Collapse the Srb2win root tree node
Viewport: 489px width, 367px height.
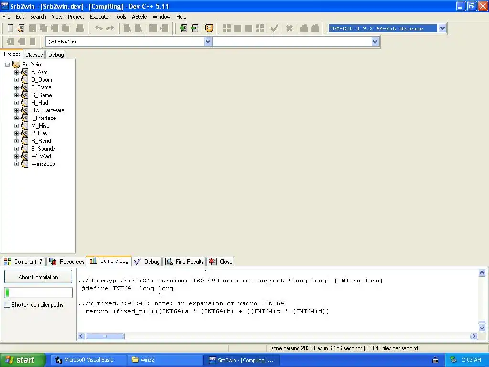(8, 65)
